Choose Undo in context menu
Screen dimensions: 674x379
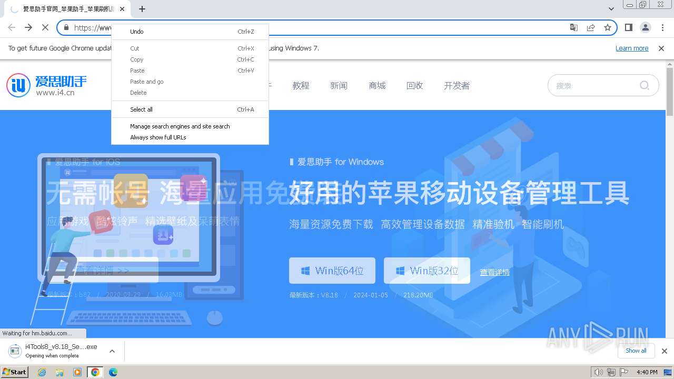click(x=190, y=32)
